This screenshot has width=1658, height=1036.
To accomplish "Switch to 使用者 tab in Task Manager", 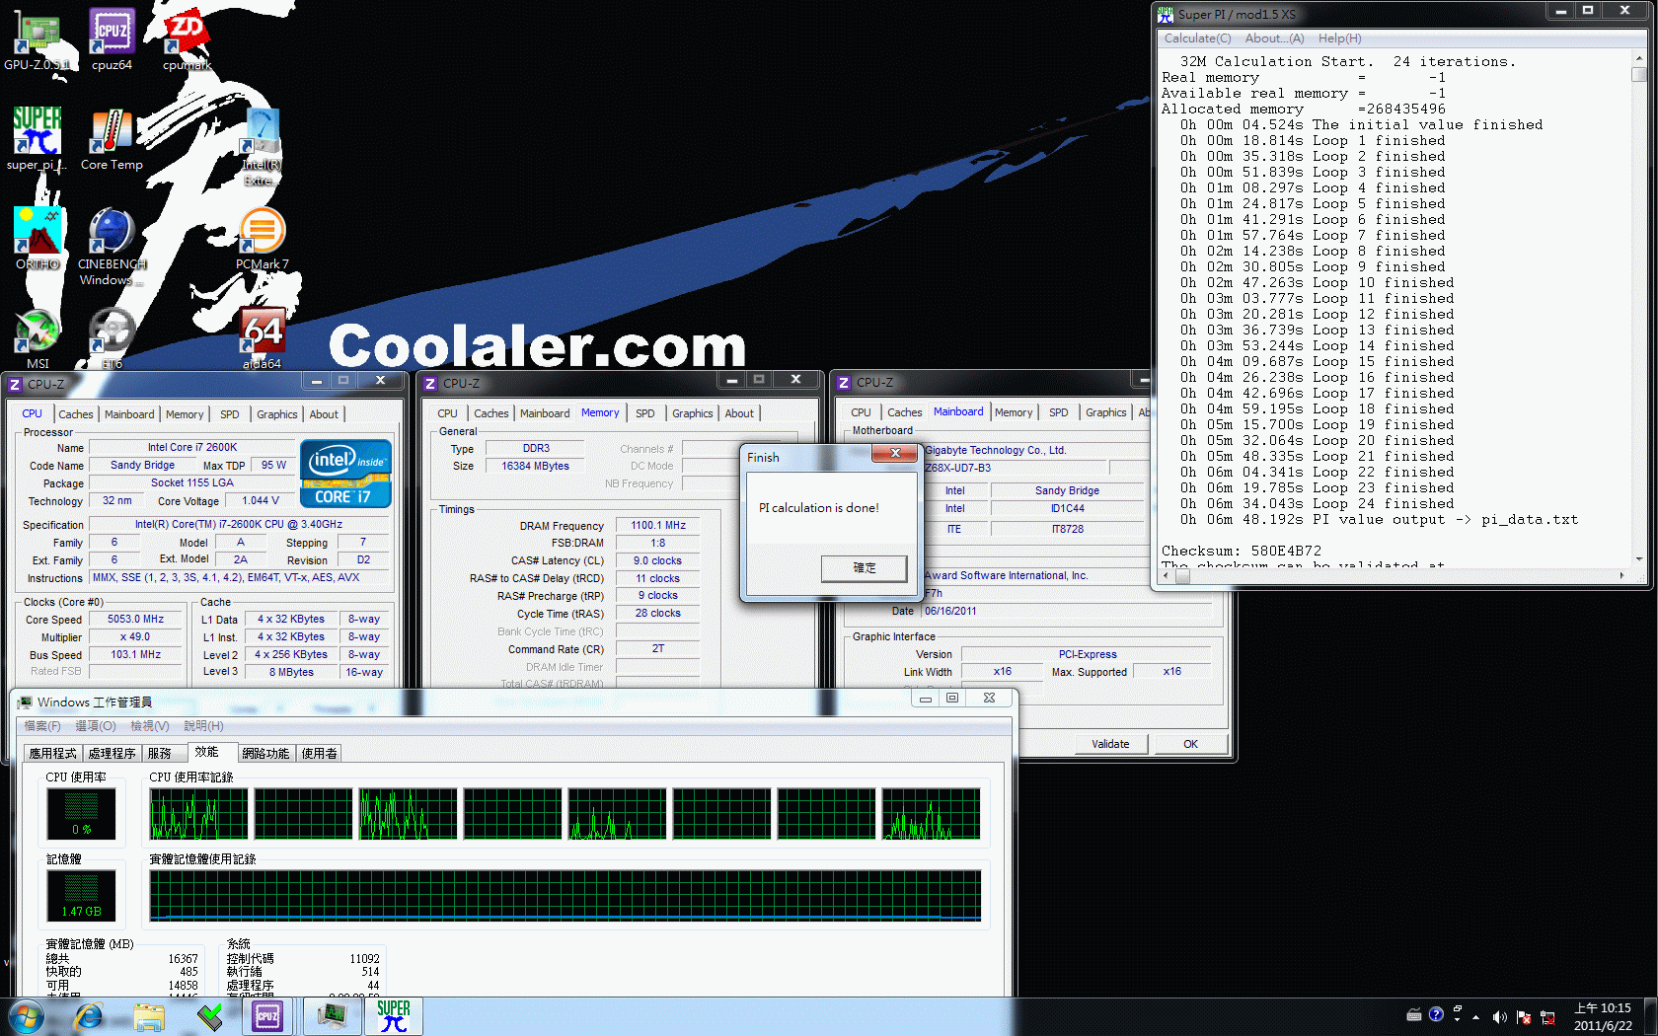I will click(x=319, y=753).
